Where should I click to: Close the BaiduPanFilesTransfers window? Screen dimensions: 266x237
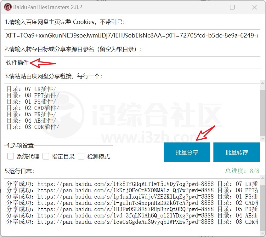pyautogui.click(x=254, y=7)
